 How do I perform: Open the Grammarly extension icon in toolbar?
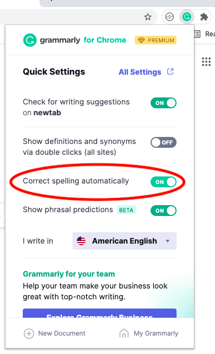(187, 17)
